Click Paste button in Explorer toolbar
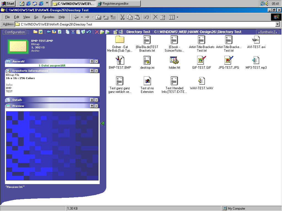The width and height of the screenshot is (282, 211). pyautogui.click(x=137, y=17)
